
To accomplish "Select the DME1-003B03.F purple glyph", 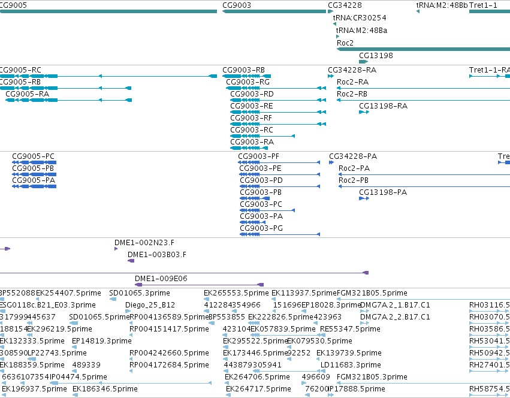I will click(x=131, y=261).
